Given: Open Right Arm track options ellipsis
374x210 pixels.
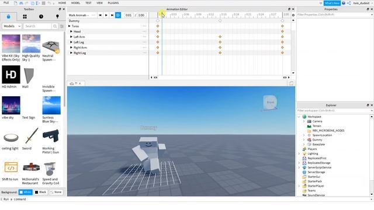Looking at the screenshot, I should (x=144, y=47).
